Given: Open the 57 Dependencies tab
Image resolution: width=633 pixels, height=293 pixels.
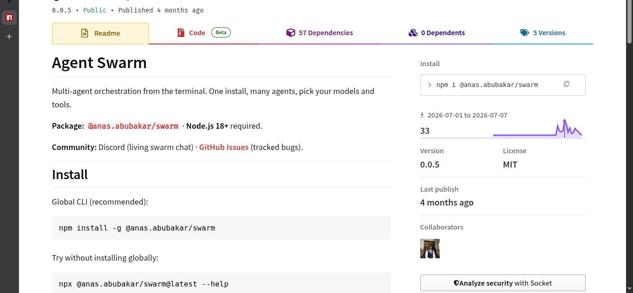Looking at the screenshot, I should [320, 33].
